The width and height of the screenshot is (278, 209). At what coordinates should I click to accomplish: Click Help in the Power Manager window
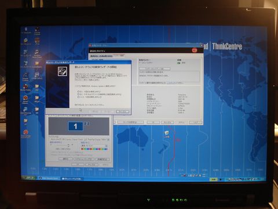pos(196,122)
